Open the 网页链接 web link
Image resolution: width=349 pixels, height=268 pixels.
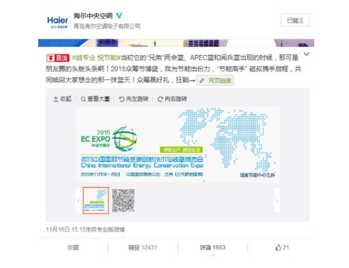[215, 80]
